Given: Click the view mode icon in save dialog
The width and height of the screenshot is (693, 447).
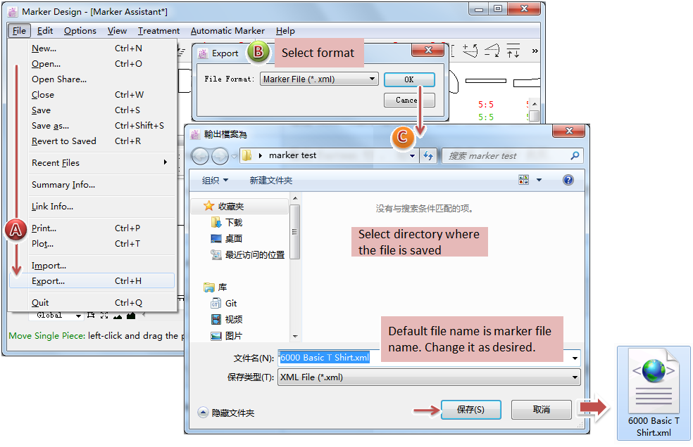Looking at the screenshot, I should tap(524, 181).
